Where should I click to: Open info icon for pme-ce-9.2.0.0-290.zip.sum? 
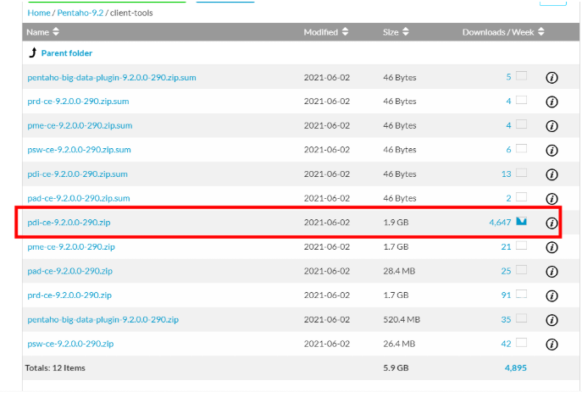pyautogui.click(x=552, y=126)
